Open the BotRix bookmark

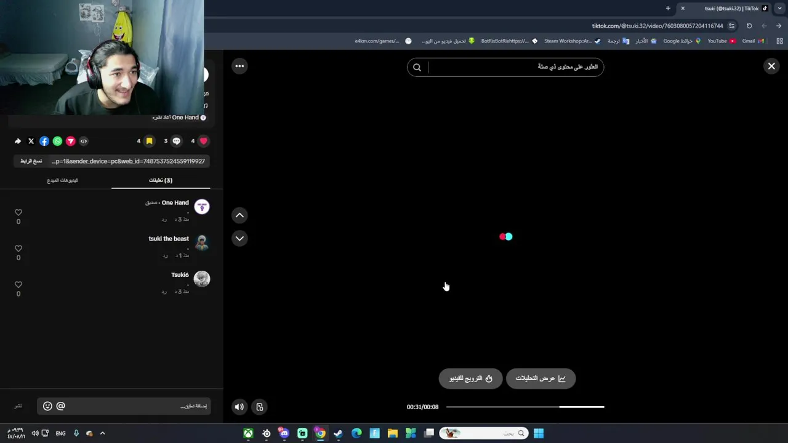(509, 41)
